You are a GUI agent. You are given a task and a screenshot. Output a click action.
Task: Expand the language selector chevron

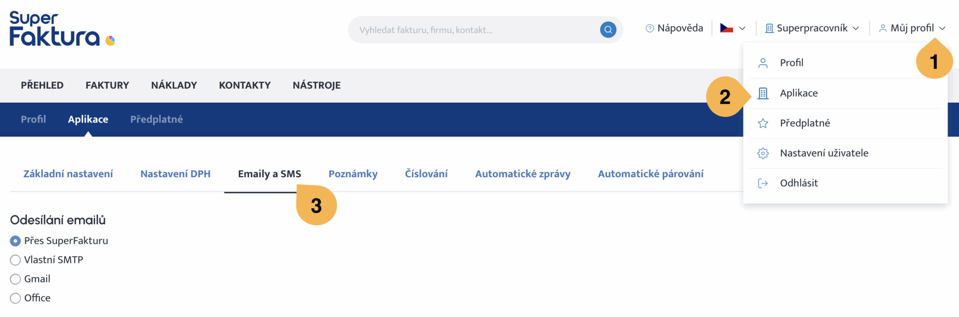pyautogui.click(x=742, y=28)
